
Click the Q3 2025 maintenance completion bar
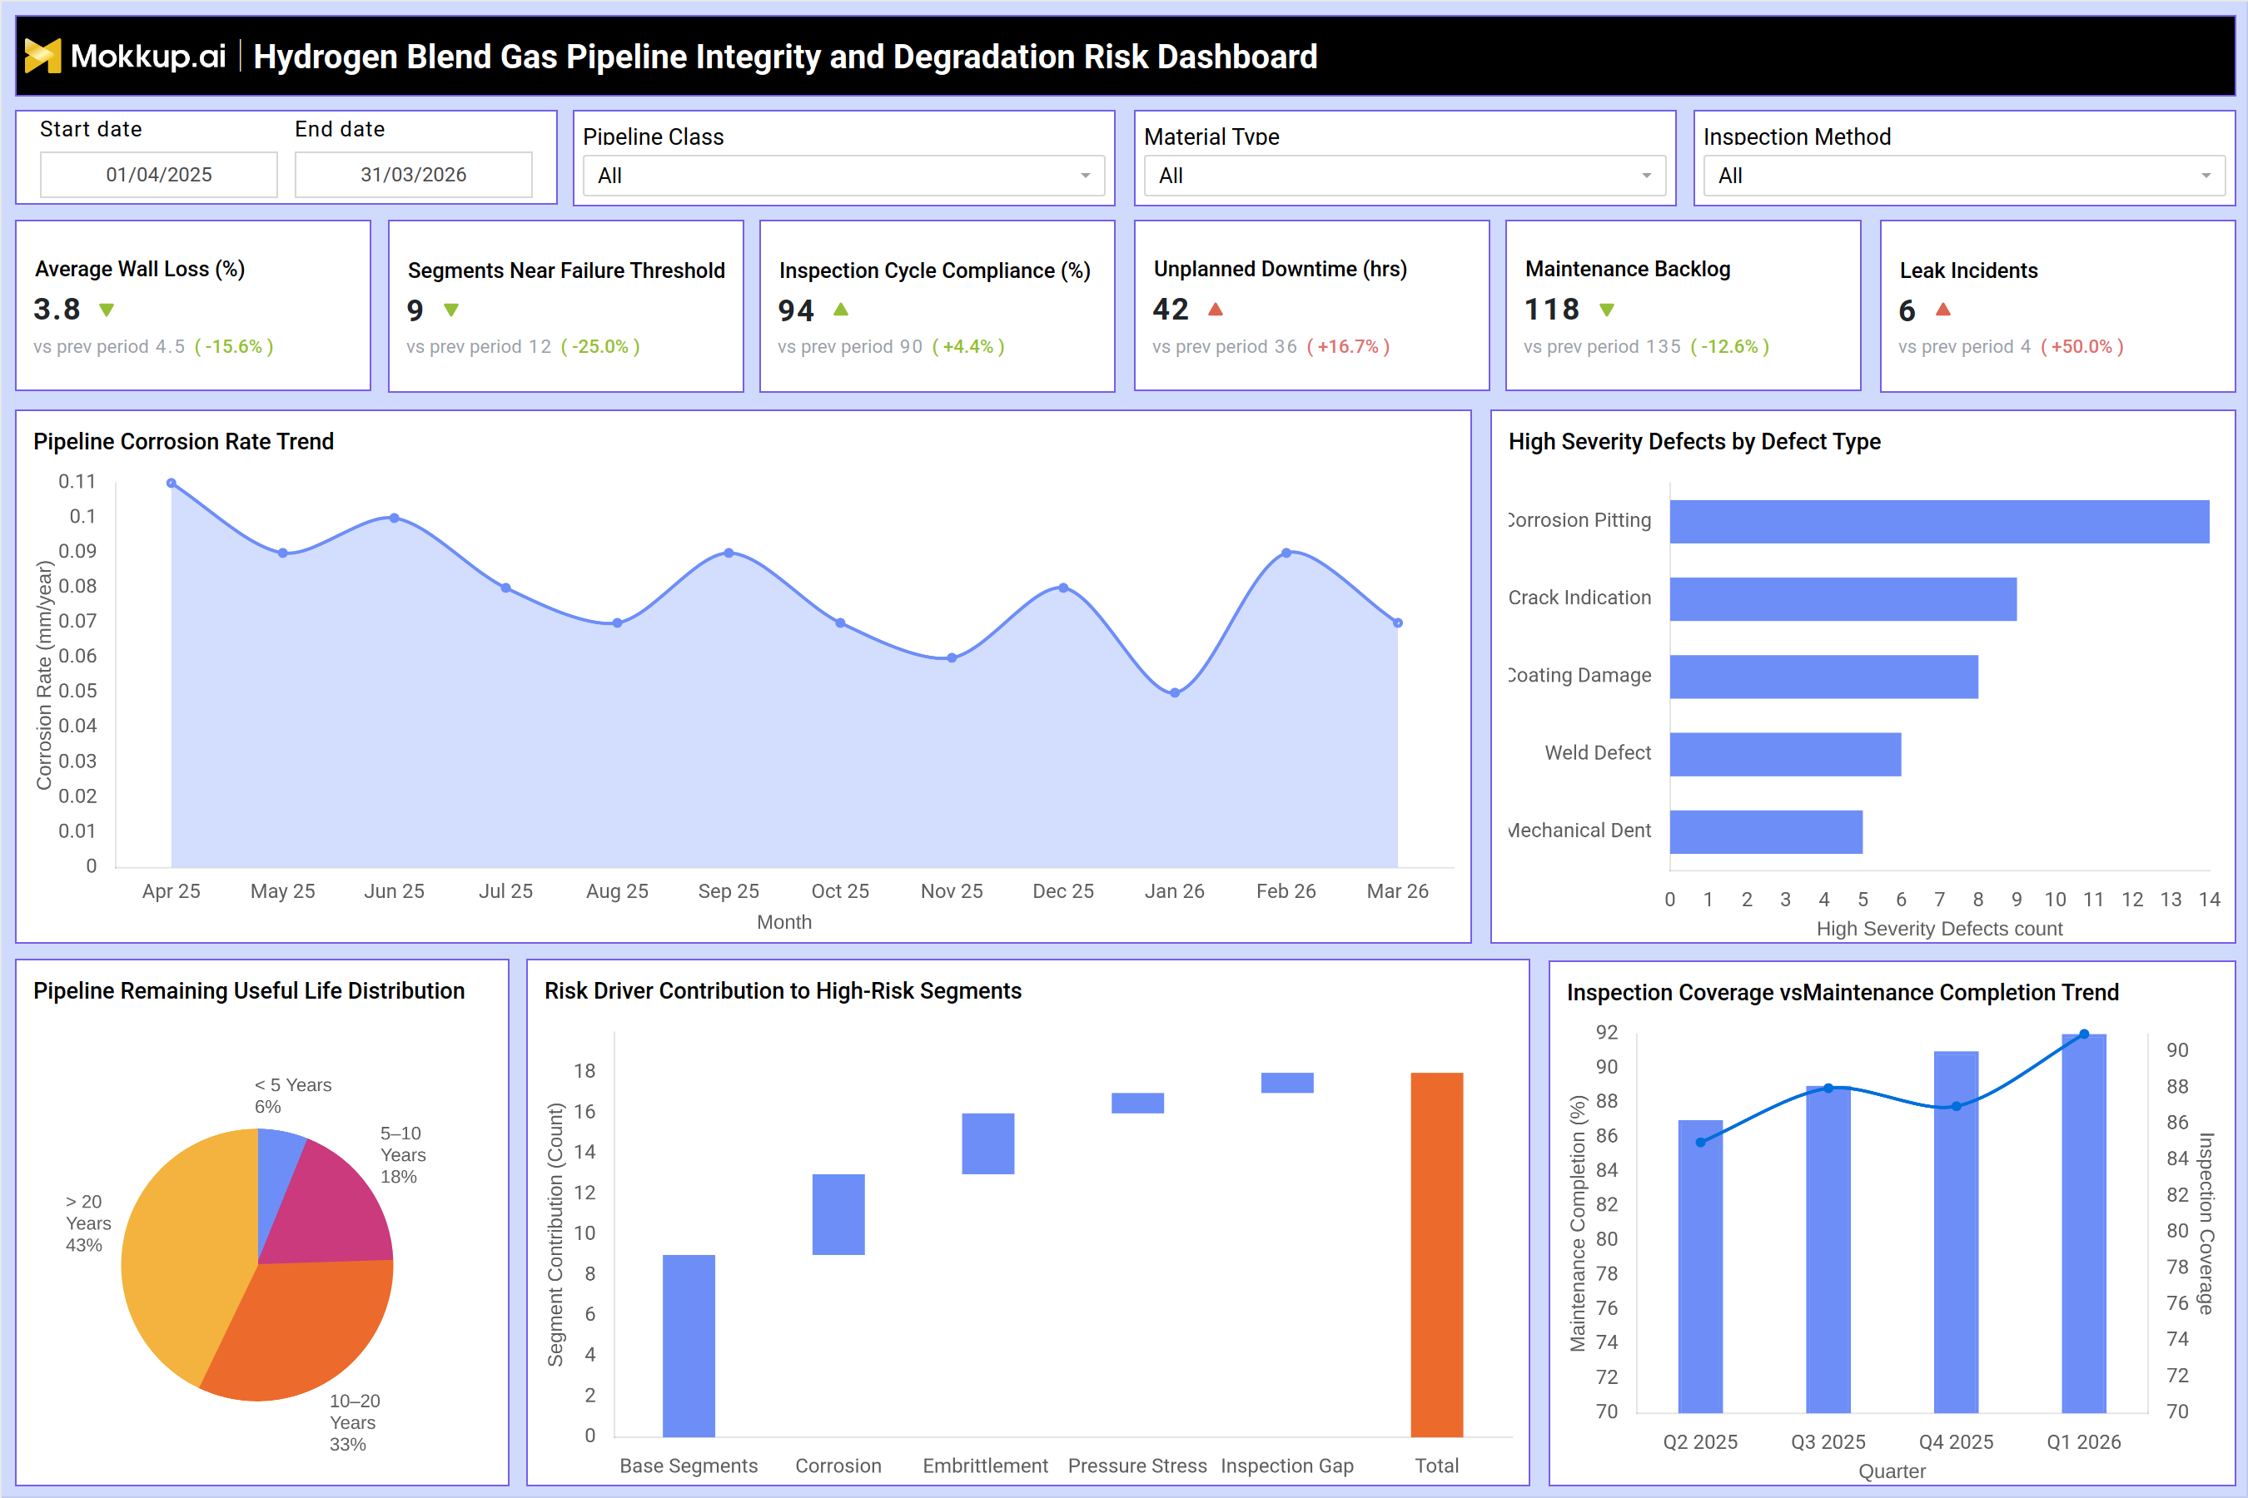pos(1828,1248)
